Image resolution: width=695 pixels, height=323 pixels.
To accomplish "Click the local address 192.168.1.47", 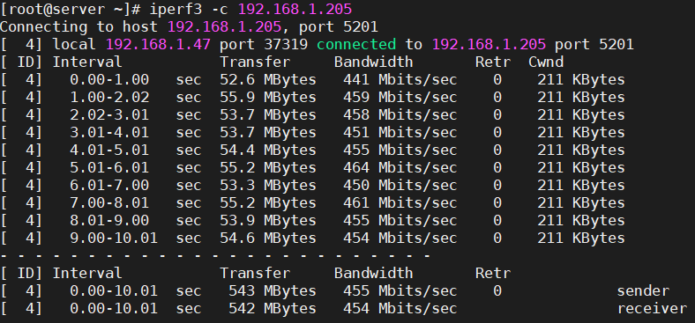I will (158, 44).
